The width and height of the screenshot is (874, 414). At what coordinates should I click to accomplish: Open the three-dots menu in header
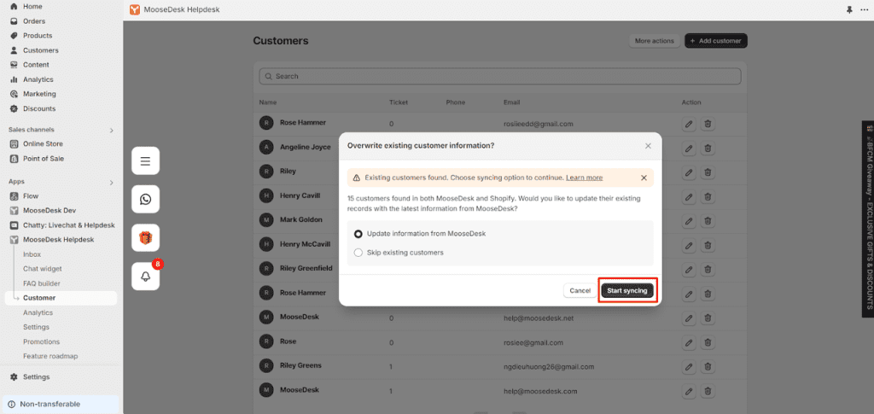pyautogui.click(x=864, y=10)
